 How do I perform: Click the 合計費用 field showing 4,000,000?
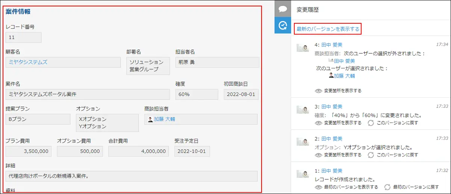coord(138,151)
